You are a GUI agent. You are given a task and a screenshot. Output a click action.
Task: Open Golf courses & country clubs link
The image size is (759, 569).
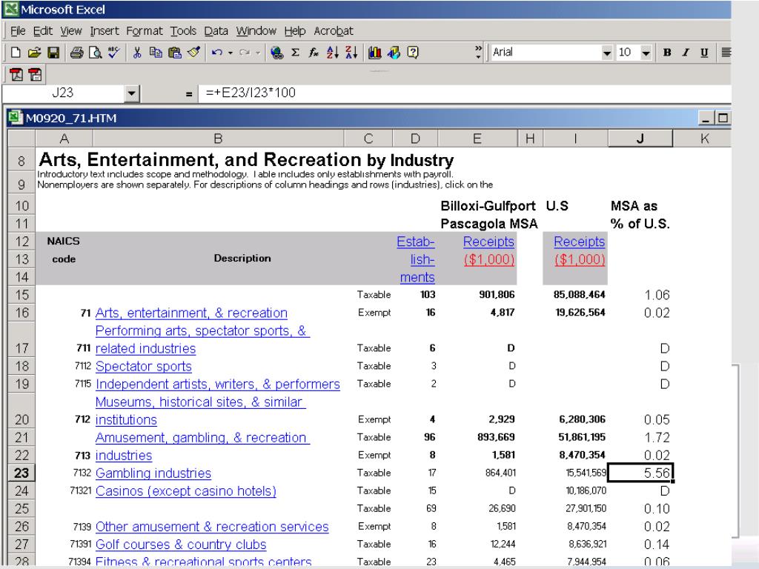(x=181, y=545)
